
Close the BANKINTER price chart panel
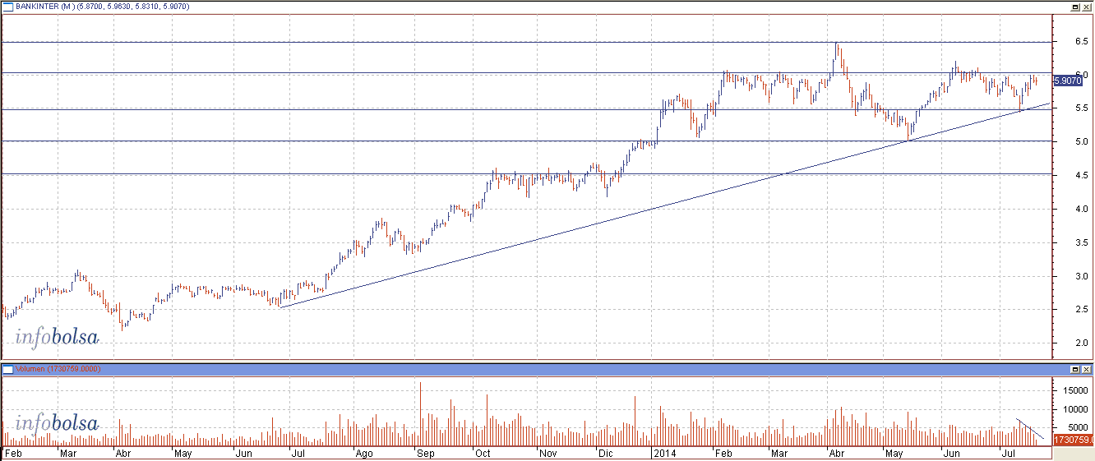tap(1086, 7)
